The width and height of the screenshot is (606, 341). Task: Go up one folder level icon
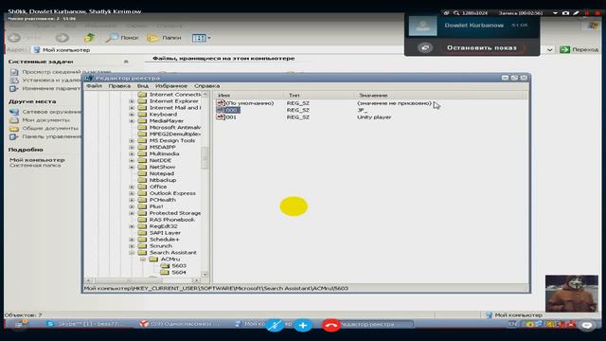[89, 38]
